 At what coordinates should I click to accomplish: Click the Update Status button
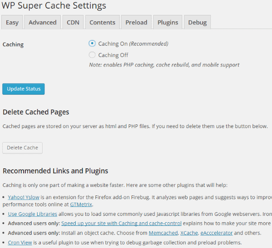click(x=24, y=89)
